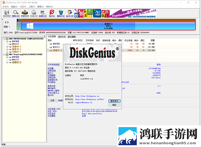Screen dimensions: 201x147
Task: Open the 备份分区 backup partition tool
Action: pyautogui.click(x=70, y=13)
